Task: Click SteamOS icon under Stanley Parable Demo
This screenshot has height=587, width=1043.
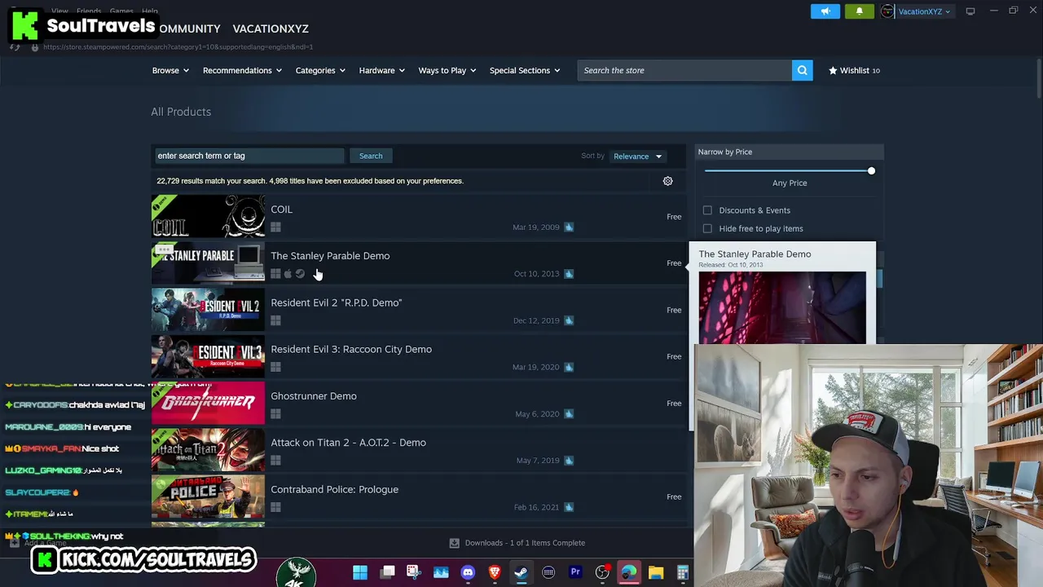Action: [x=300, y=274]
